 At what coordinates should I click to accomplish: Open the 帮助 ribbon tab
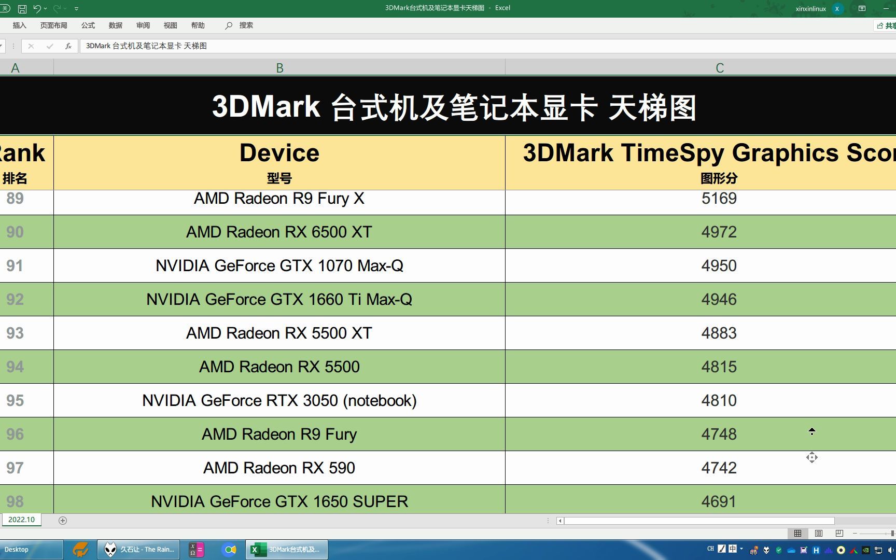(x=198, y=25)
